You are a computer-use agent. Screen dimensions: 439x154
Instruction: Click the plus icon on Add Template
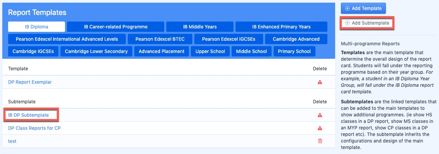(347, 8)
